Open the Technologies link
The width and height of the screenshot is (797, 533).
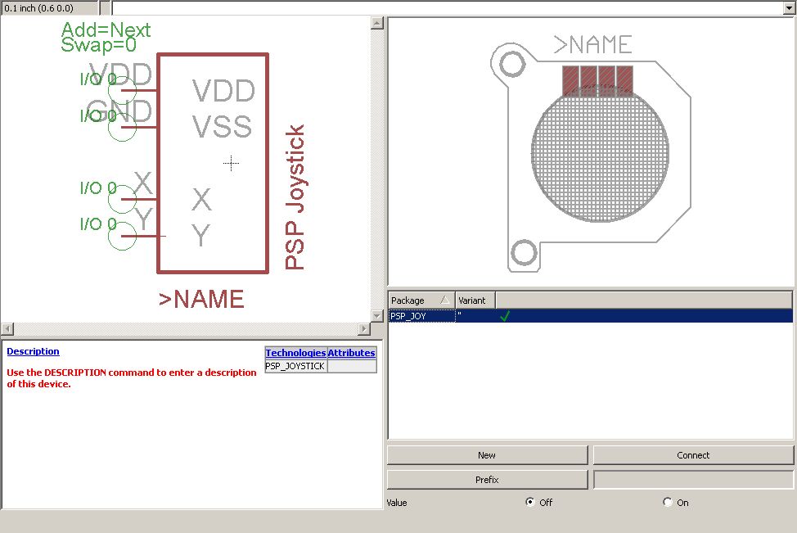click(x=296, y=353)
